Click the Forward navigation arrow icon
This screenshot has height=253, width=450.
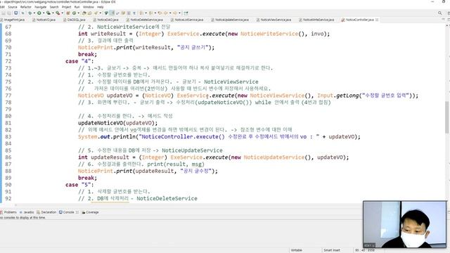click(x=175, y=13)
